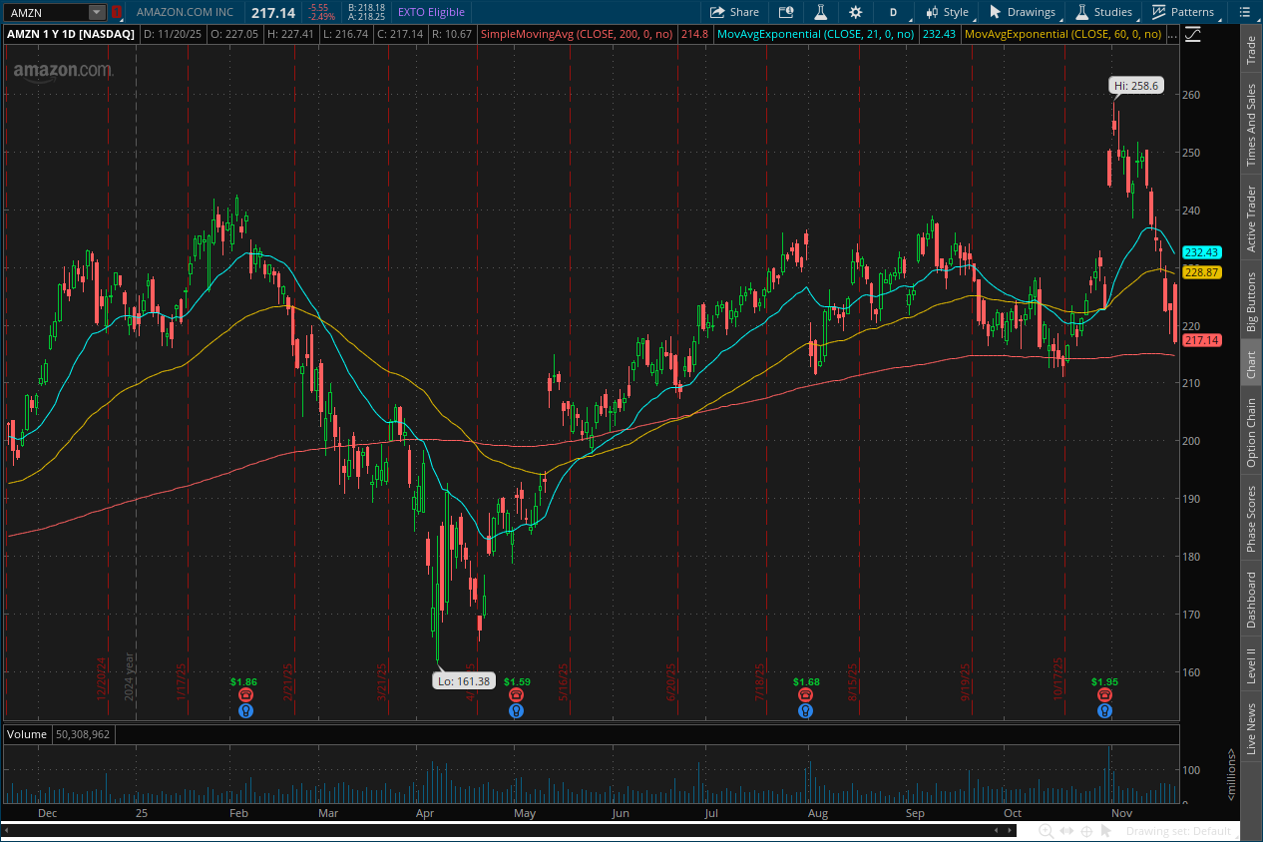Switch to Active Trader side tab

click(1251, 218)
